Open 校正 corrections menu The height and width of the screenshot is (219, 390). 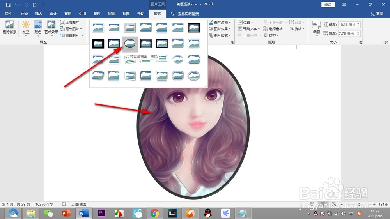pos(26,28)
